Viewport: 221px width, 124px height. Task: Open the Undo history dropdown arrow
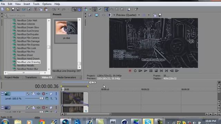[58, 9]
